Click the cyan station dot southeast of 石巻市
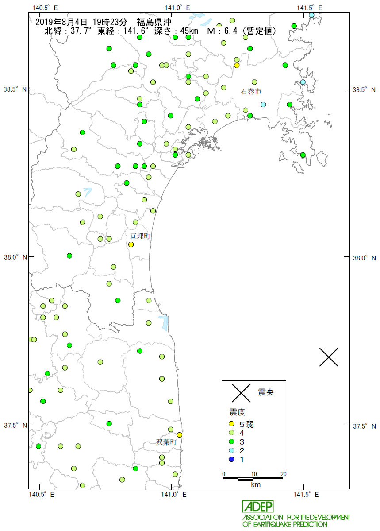380x531 pixels. pos(263,105)
